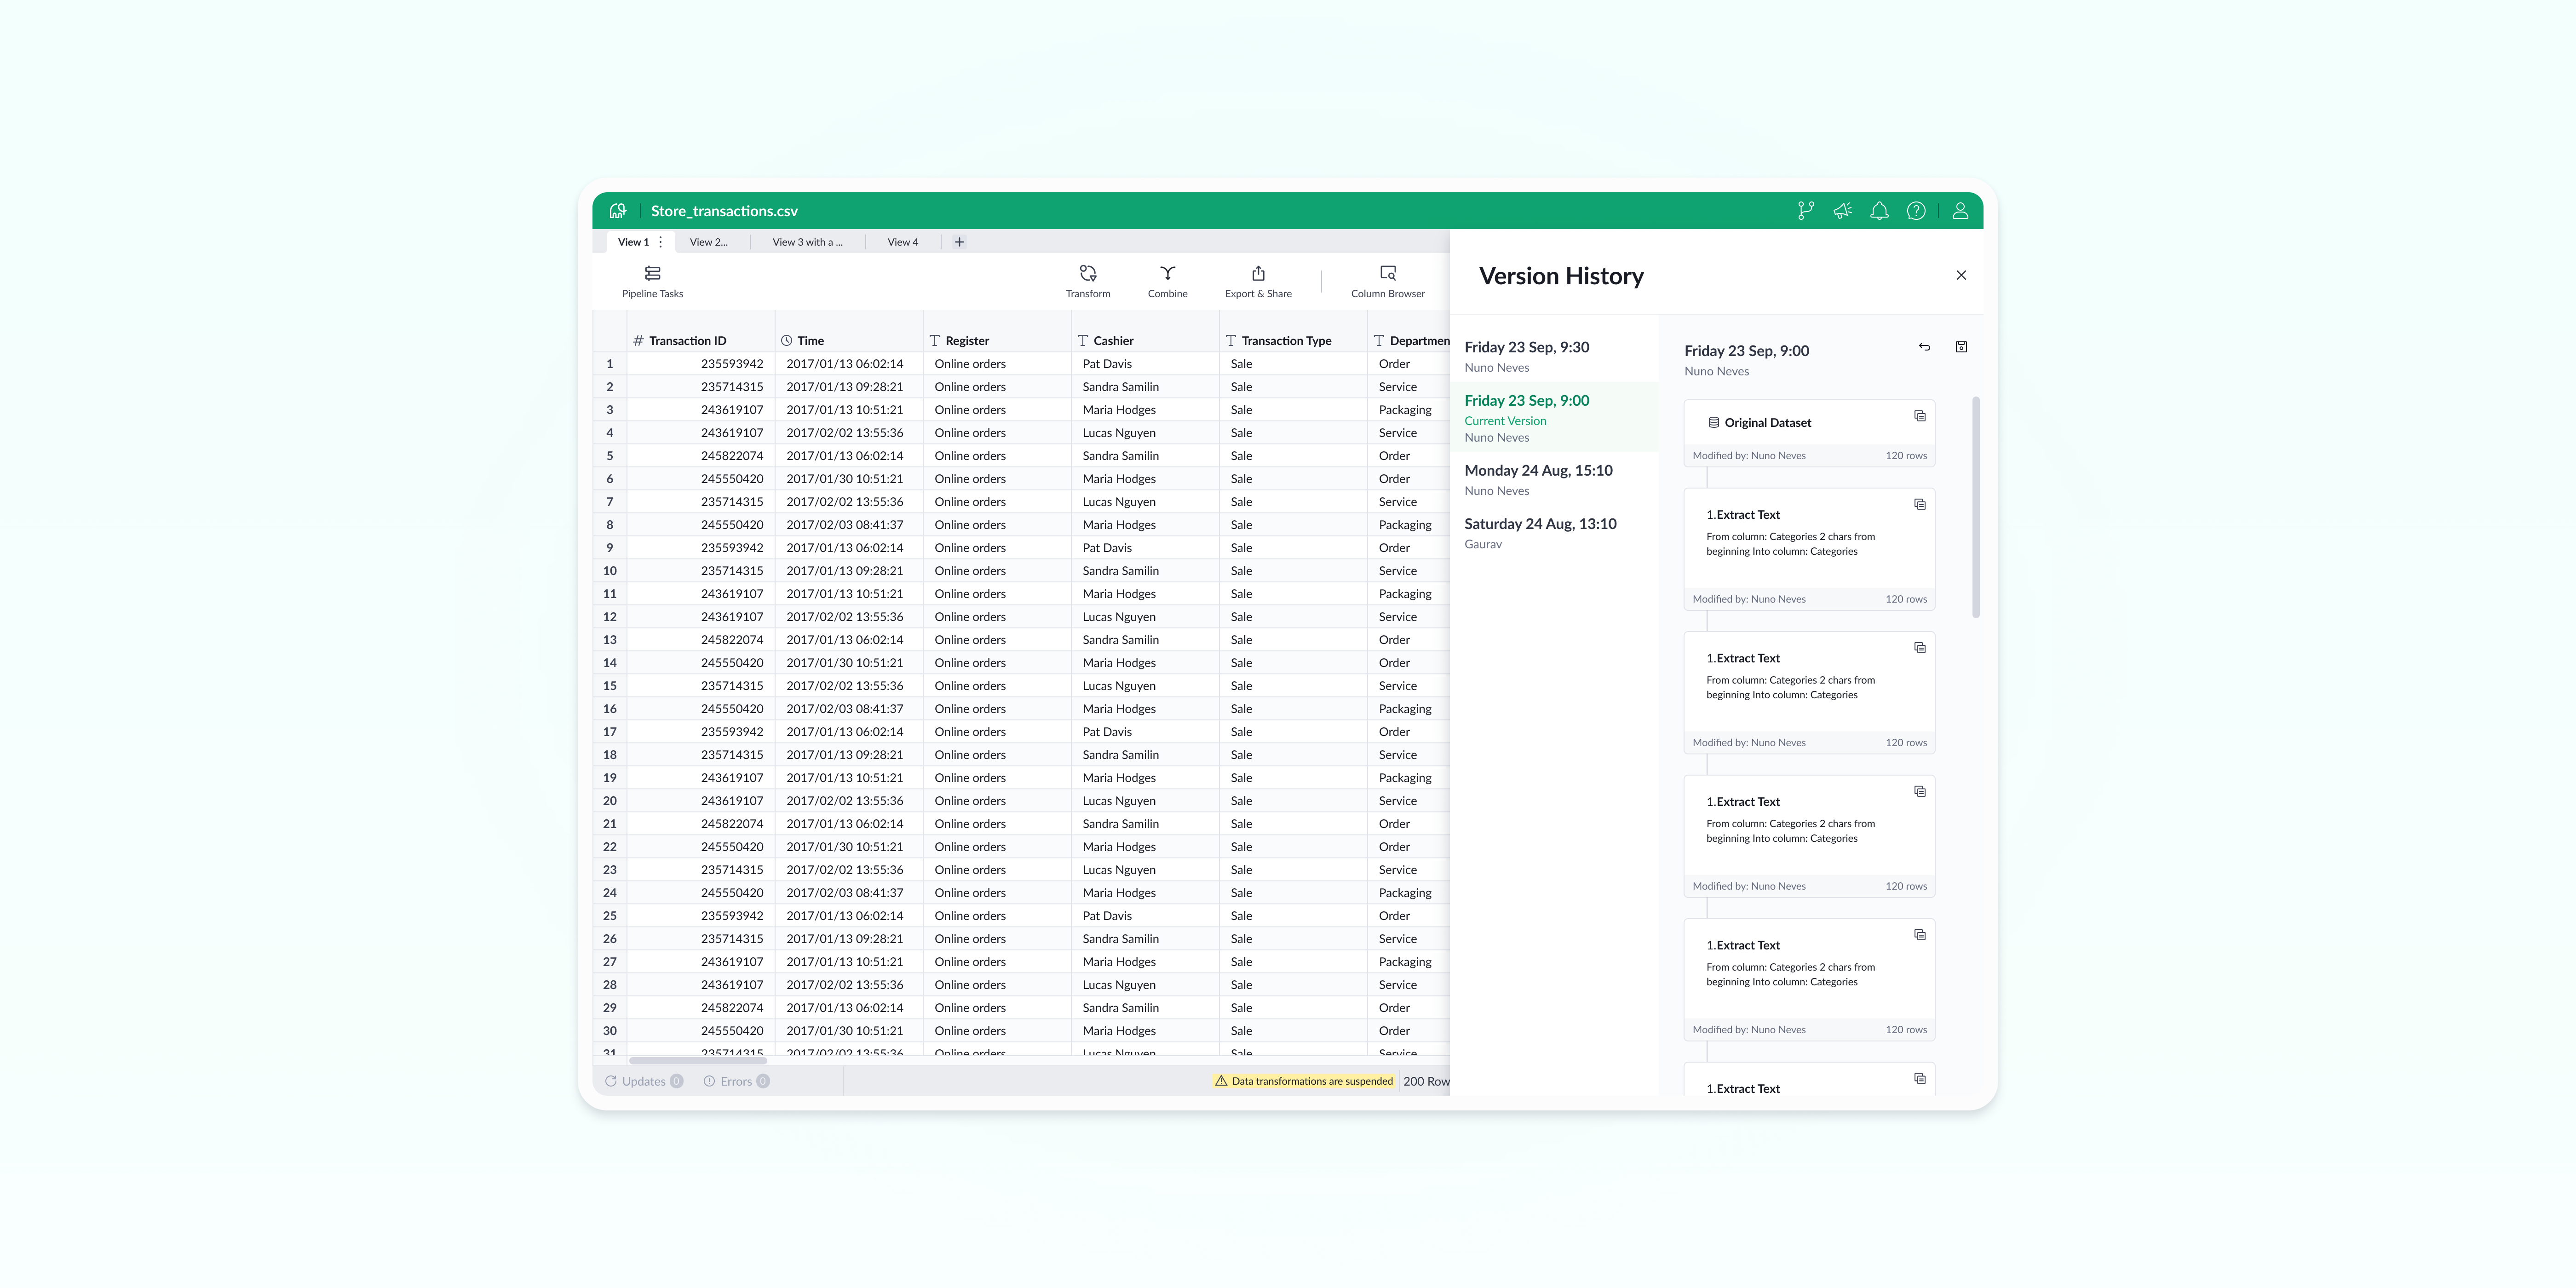Click 'Online orders' cell in row 12
Viewport: 2576px width, 1288px height.
click(x=997, y=617)
